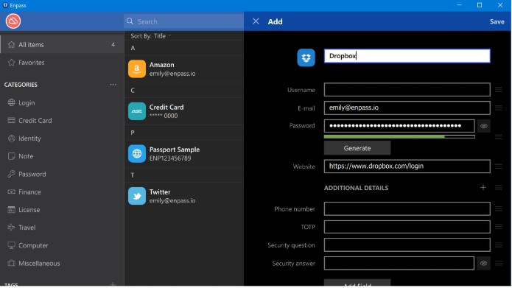Show password with eye icon

point(484,126)
